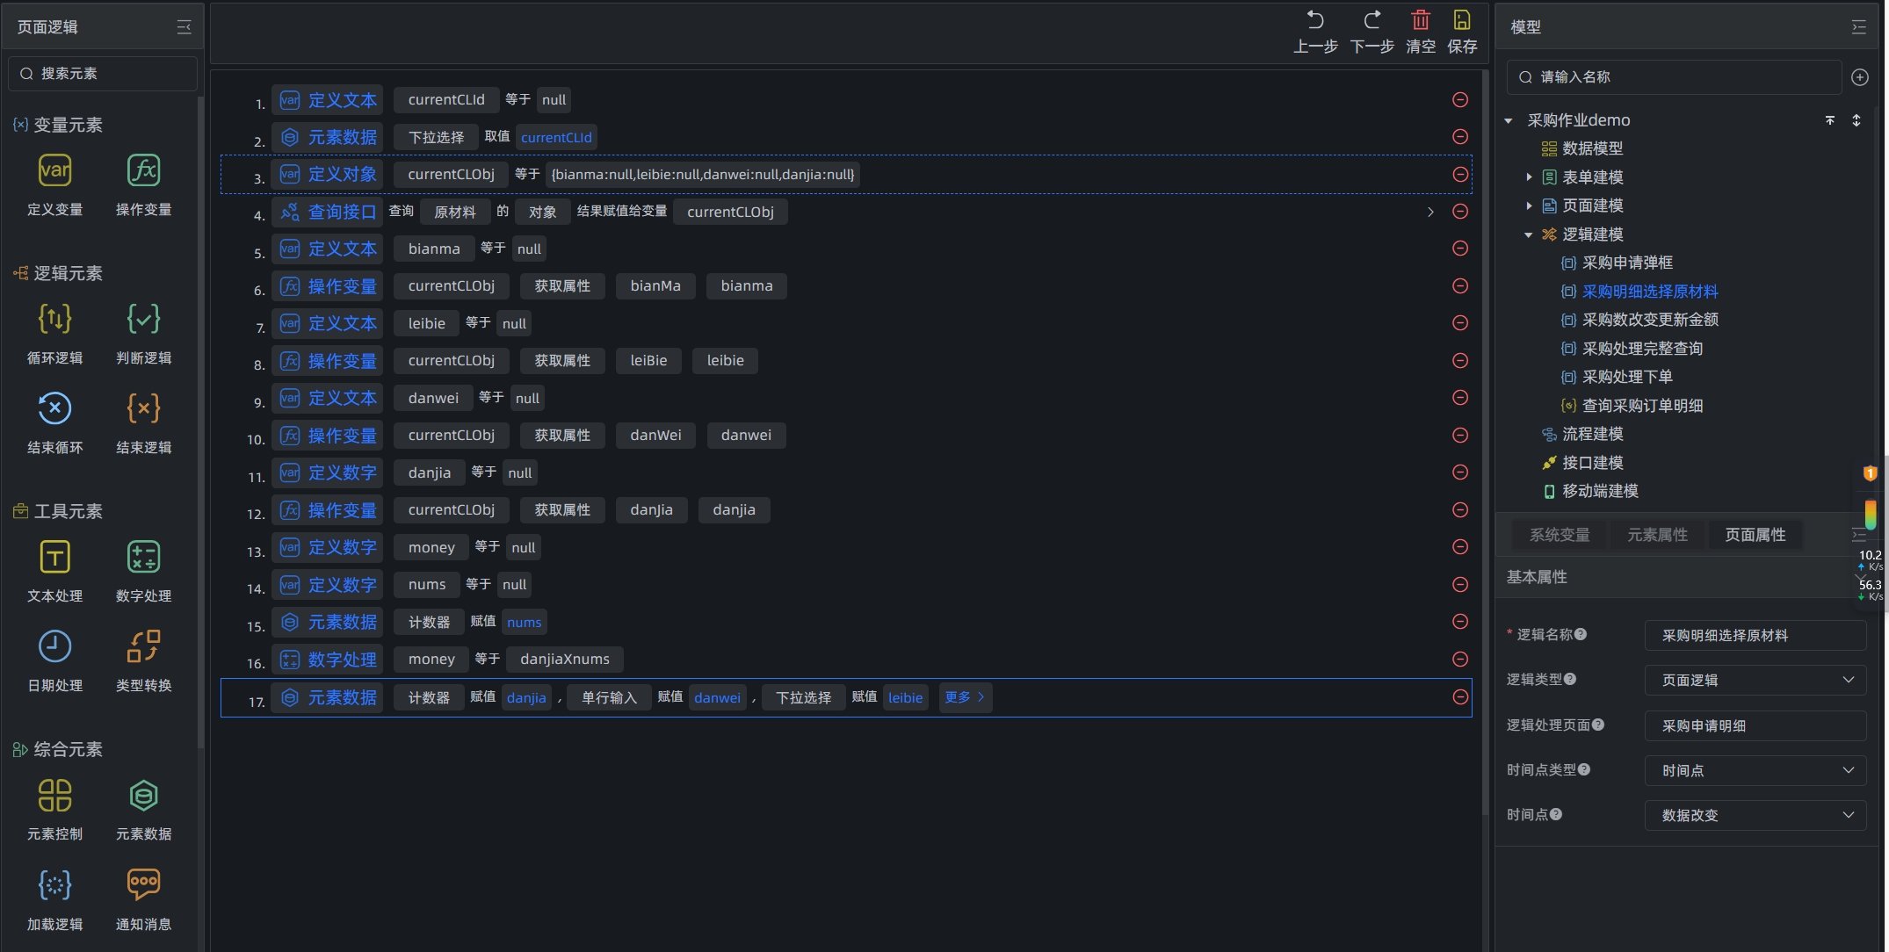Click the nums value link in step 15
The width and height of the screenshot is (1889, 952).
tap(524, 622)
